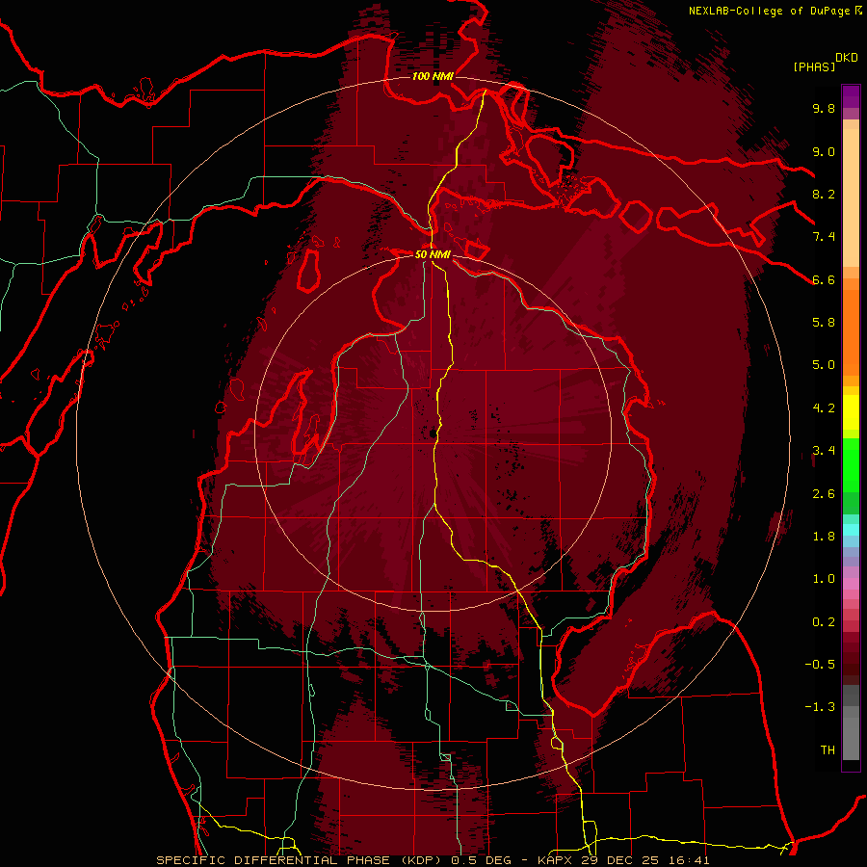
Task: Click the 1.0 legend value
Action: click(x=824, y=579)
